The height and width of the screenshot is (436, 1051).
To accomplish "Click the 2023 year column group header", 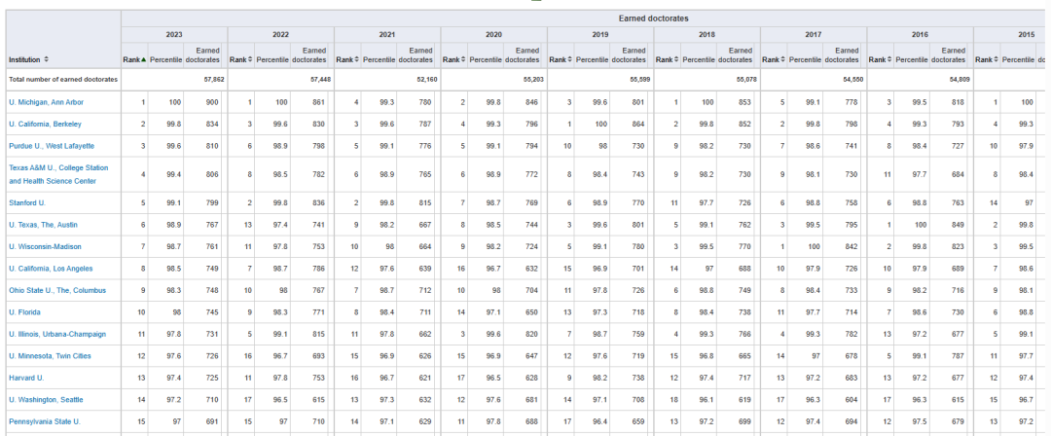I will click(174, 34).
